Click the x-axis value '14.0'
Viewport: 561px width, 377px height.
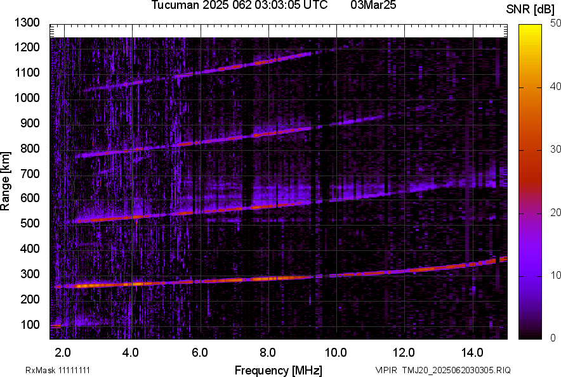pos(472,353)
